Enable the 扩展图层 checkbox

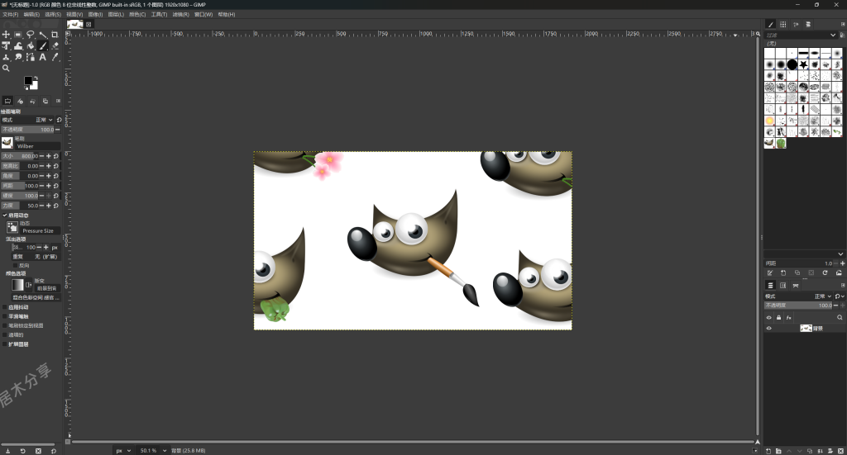(5, 344)
